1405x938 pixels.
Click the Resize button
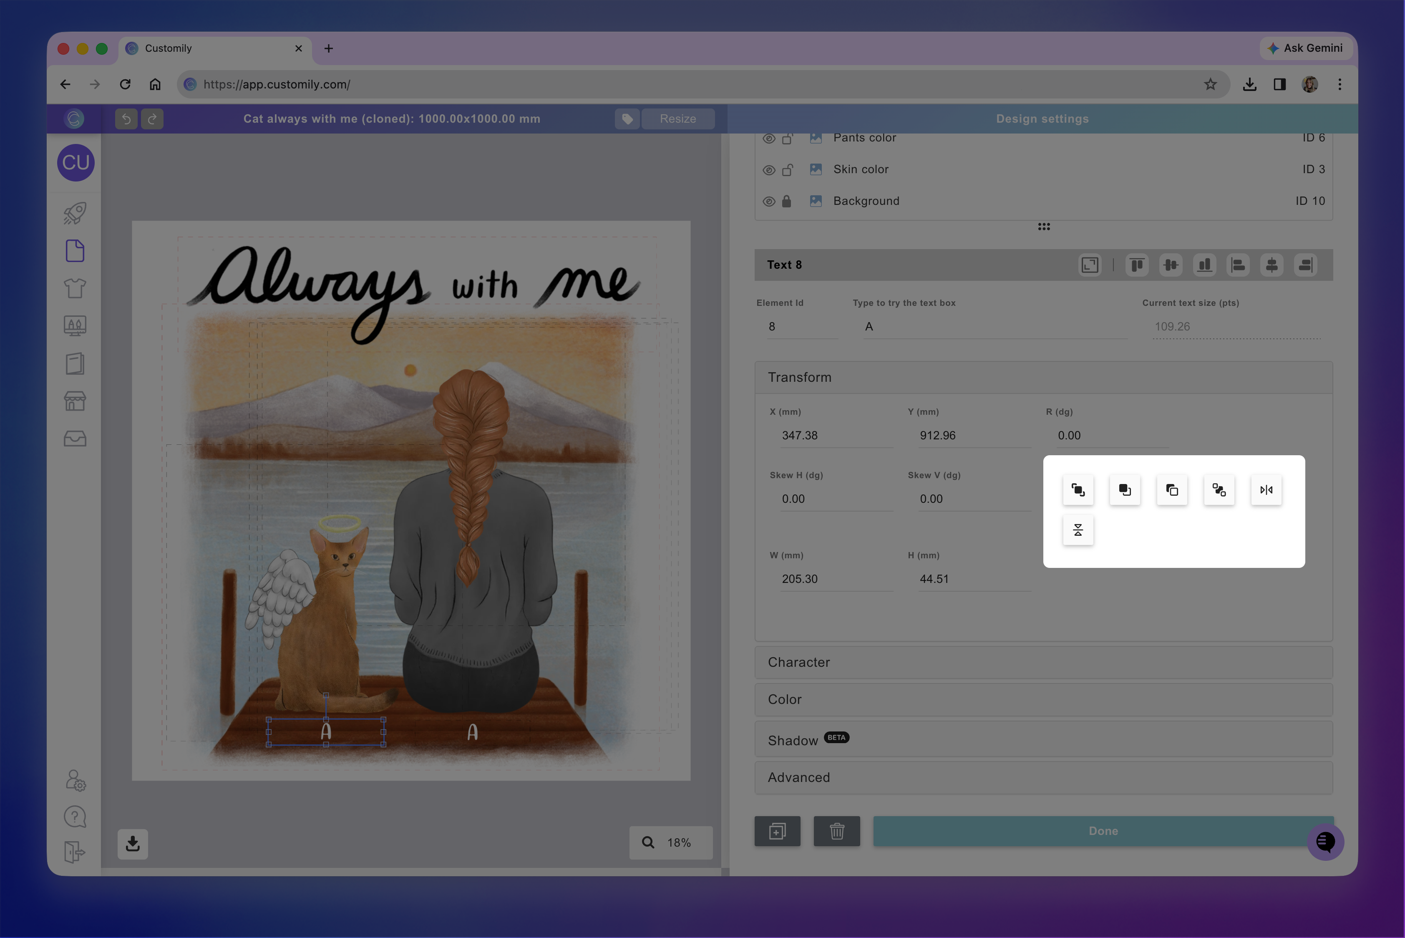pyautogui.click(x=677, y=119)
